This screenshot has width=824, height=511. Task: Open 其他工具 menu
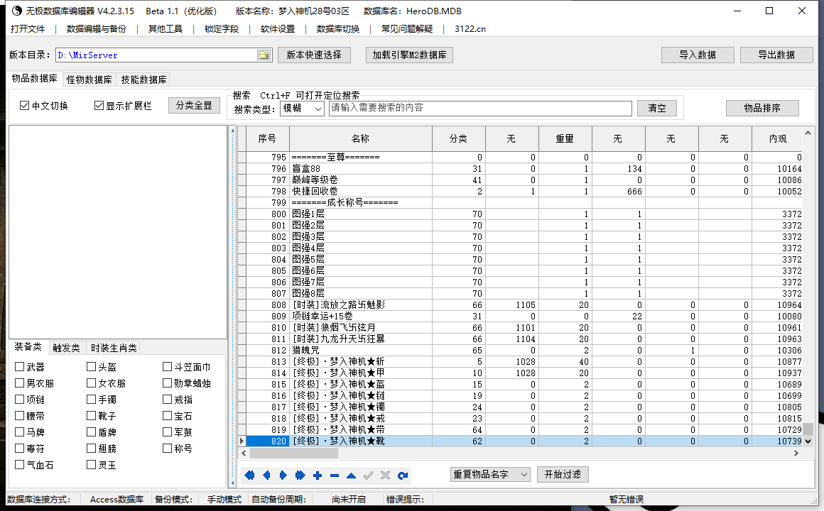tap(165, 29)
